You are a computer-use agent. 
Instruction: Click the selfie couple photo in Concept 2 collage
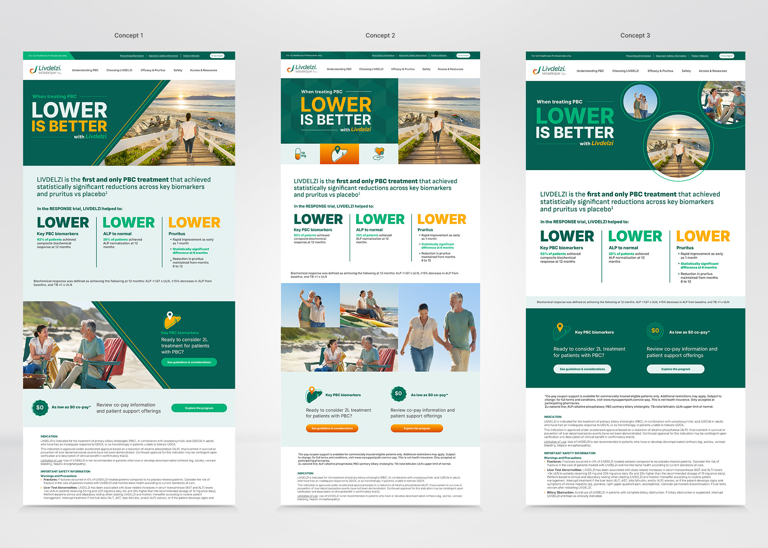[310, 305]
